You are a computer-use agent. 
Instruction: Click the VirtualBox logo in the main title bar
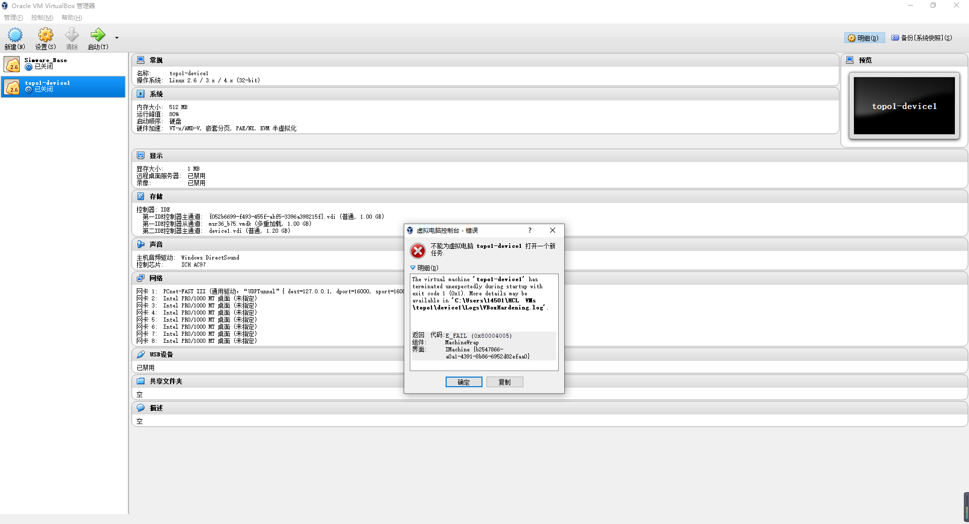click(x=5, y=6)
